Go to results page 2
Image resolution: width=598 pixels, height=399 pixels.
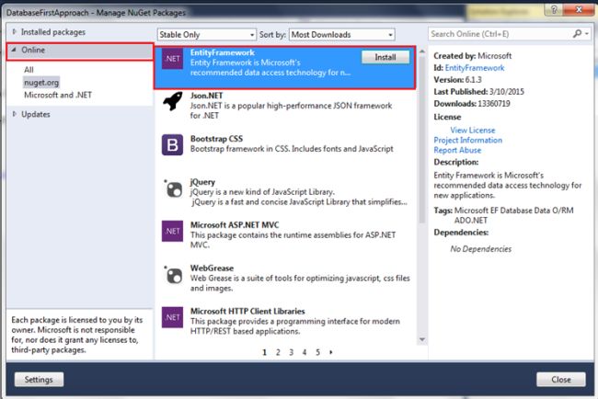tap(278, 352)
